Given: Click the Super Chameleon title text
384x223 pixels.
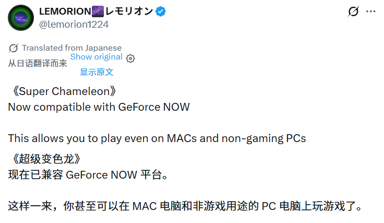Looking at the screenshot, I should [x=62, y=91].
